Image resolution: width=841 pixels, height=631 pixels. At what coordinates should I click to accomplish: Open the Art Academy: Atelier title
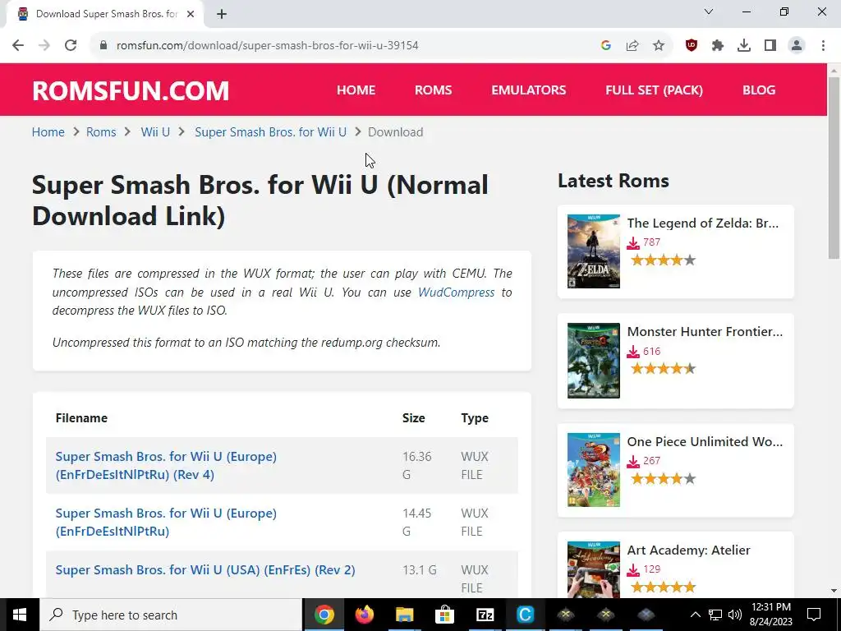(689, 550)
